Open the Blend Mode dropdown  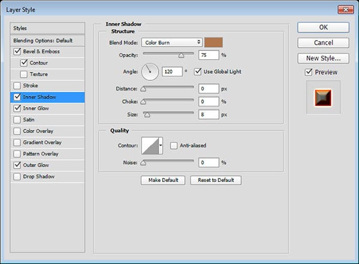pos(172,42)
